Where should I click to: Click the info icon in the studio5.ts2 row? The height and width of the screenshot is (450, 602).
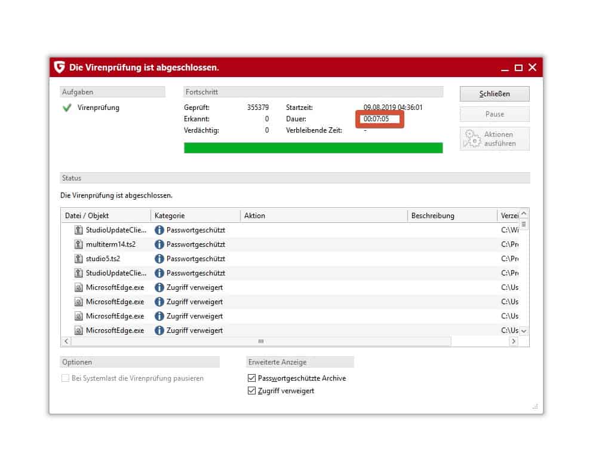tap(159, 259)
